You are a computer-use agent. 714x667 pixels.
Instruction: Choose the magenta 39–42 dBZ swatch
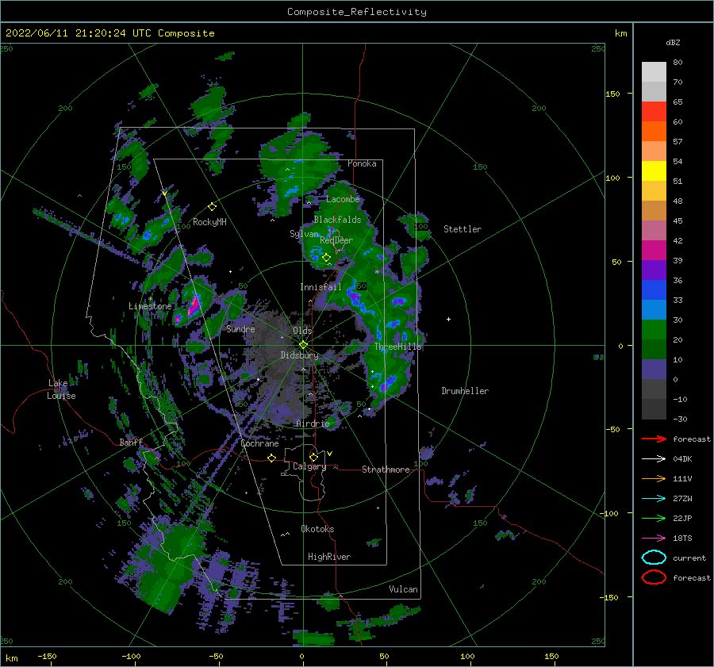(x=654, y=251)
